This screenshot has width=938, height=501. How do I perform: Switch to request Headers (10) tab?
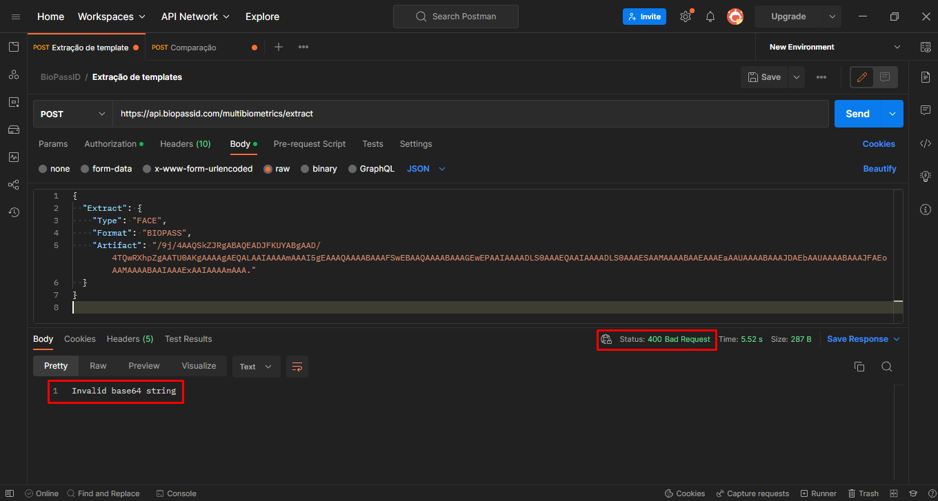click(186, 144)
